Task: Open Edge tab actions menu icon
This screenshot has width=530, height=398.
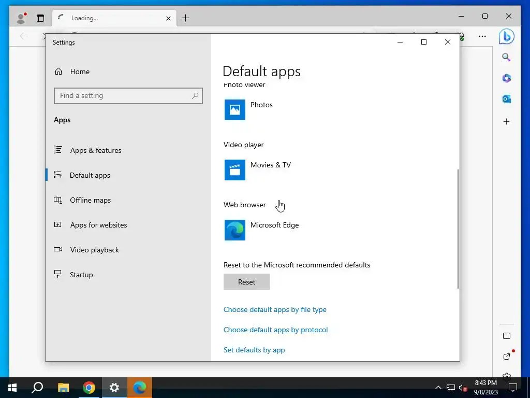Action: tap(40, 18)
